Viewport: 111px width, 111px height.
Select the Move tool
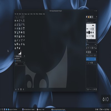point(17,29)
